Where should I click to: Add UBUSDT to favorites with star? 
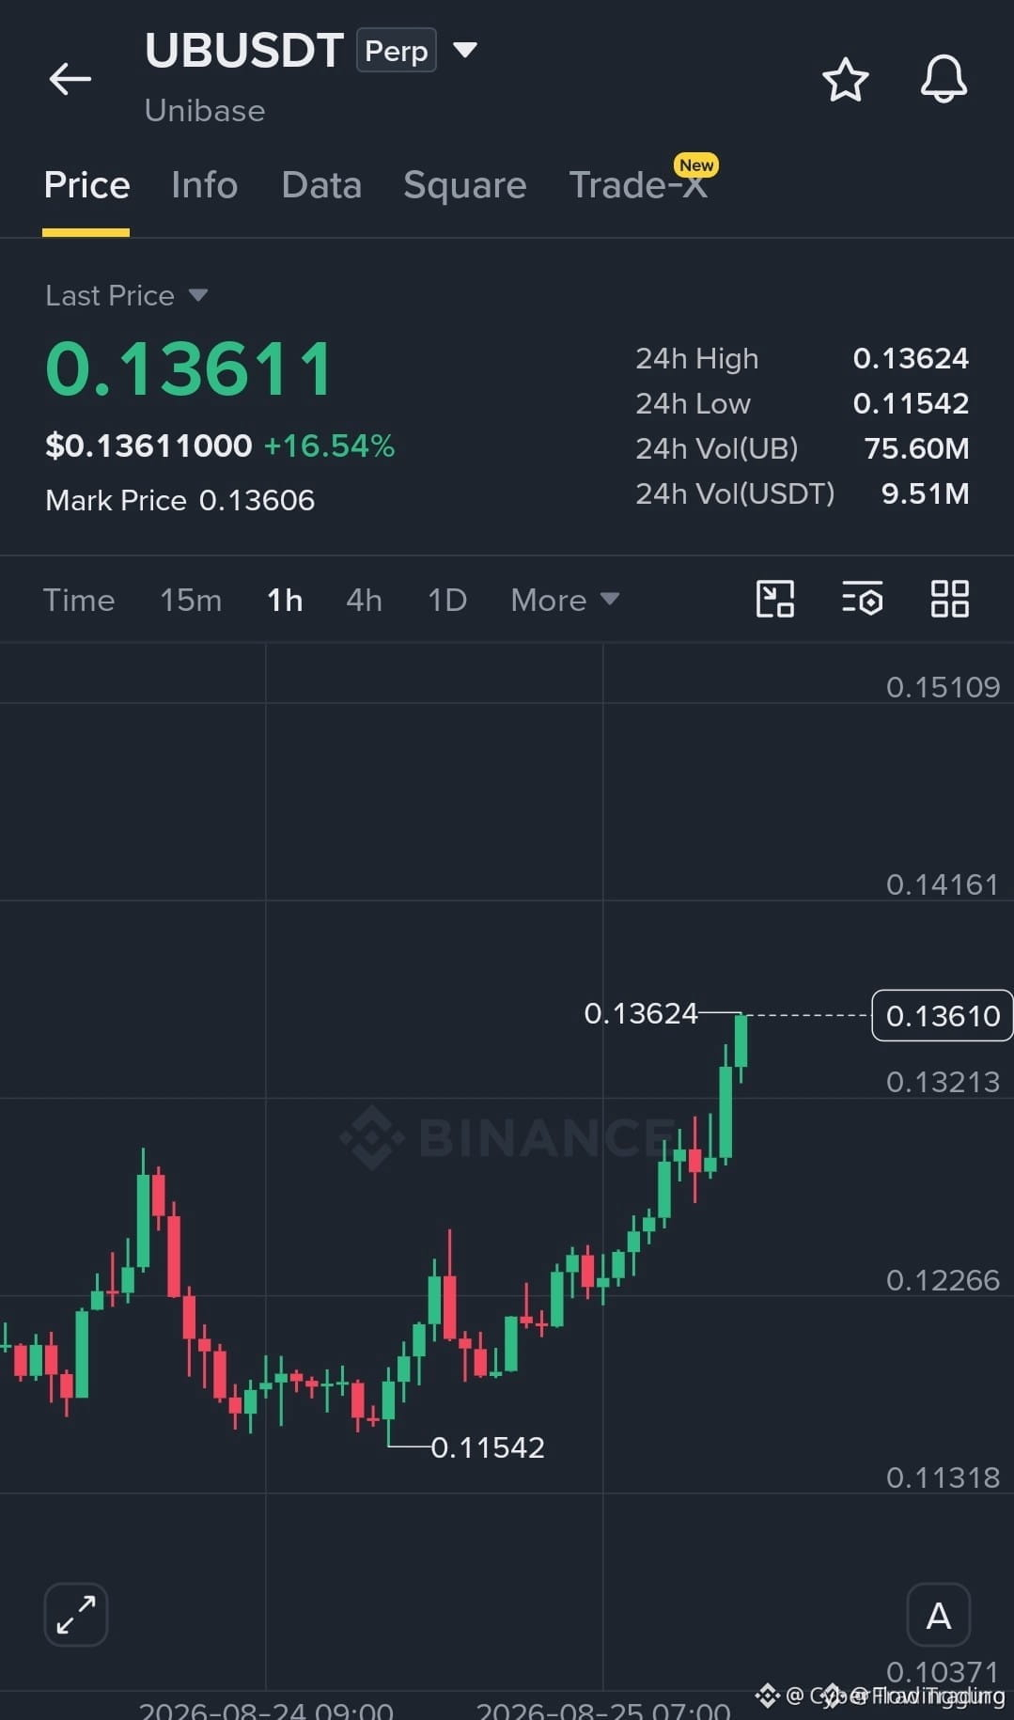[x=845, y=79]
